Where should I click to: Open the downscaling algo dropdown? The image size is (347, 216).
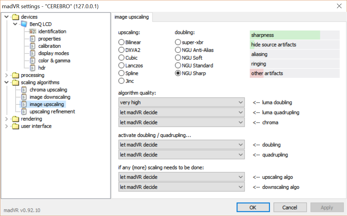tap(182, 187)
